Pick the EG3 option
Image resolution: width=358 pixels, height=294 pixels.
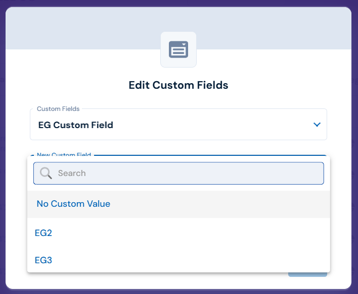pos(43,260)
